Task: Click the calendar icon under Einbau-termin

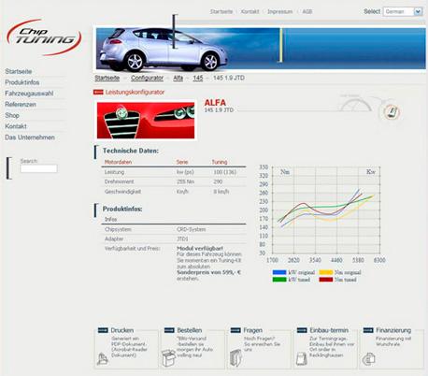Action: pos(302,358)
